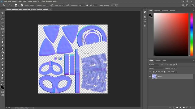Open the eraser Mode dropdown
195x109 pixels.
(x=33, y=5)
